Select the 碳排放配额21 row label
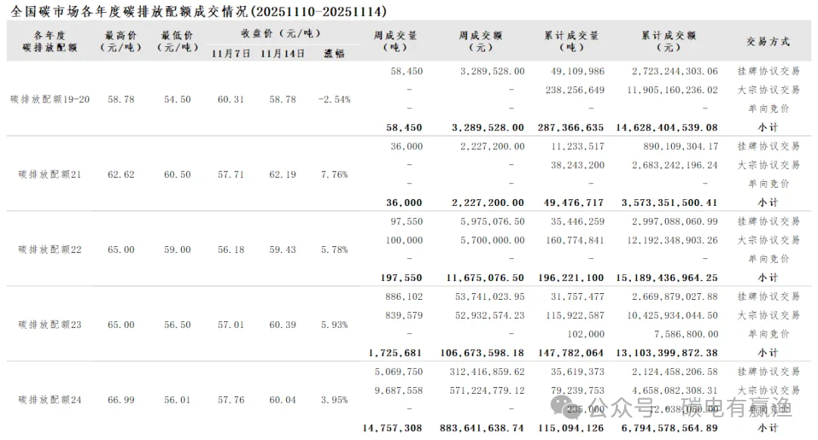The width and height of the screenshot is (818, 440). 50,174
